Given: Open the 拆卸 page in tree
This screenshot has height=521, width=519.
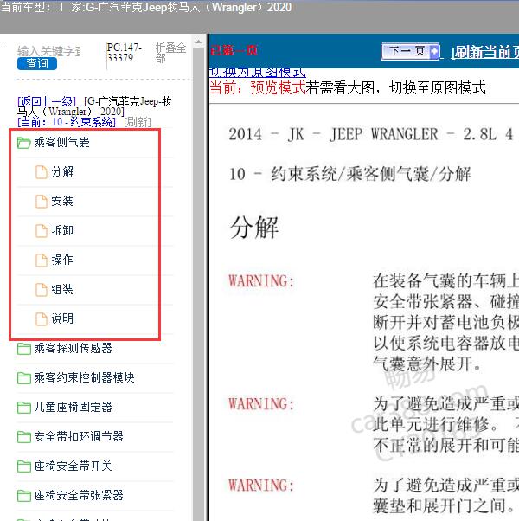Looking at the screenshot, I should tap(62, 230).
